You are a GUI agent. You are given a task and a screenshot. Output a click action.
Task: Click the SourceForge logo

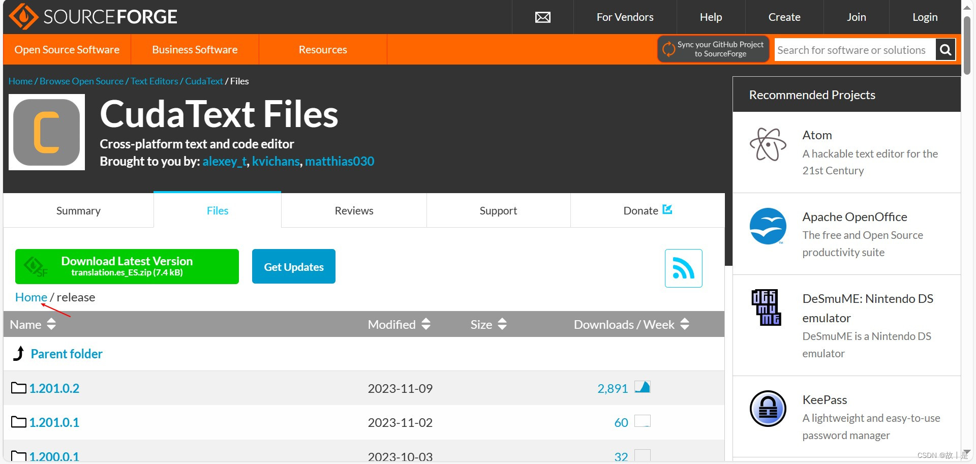[x=93, y=17]
